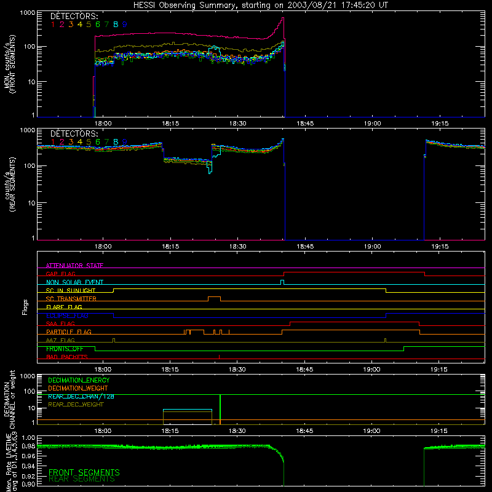Click '0.94' tick value on livetime axis

[28, 466]
